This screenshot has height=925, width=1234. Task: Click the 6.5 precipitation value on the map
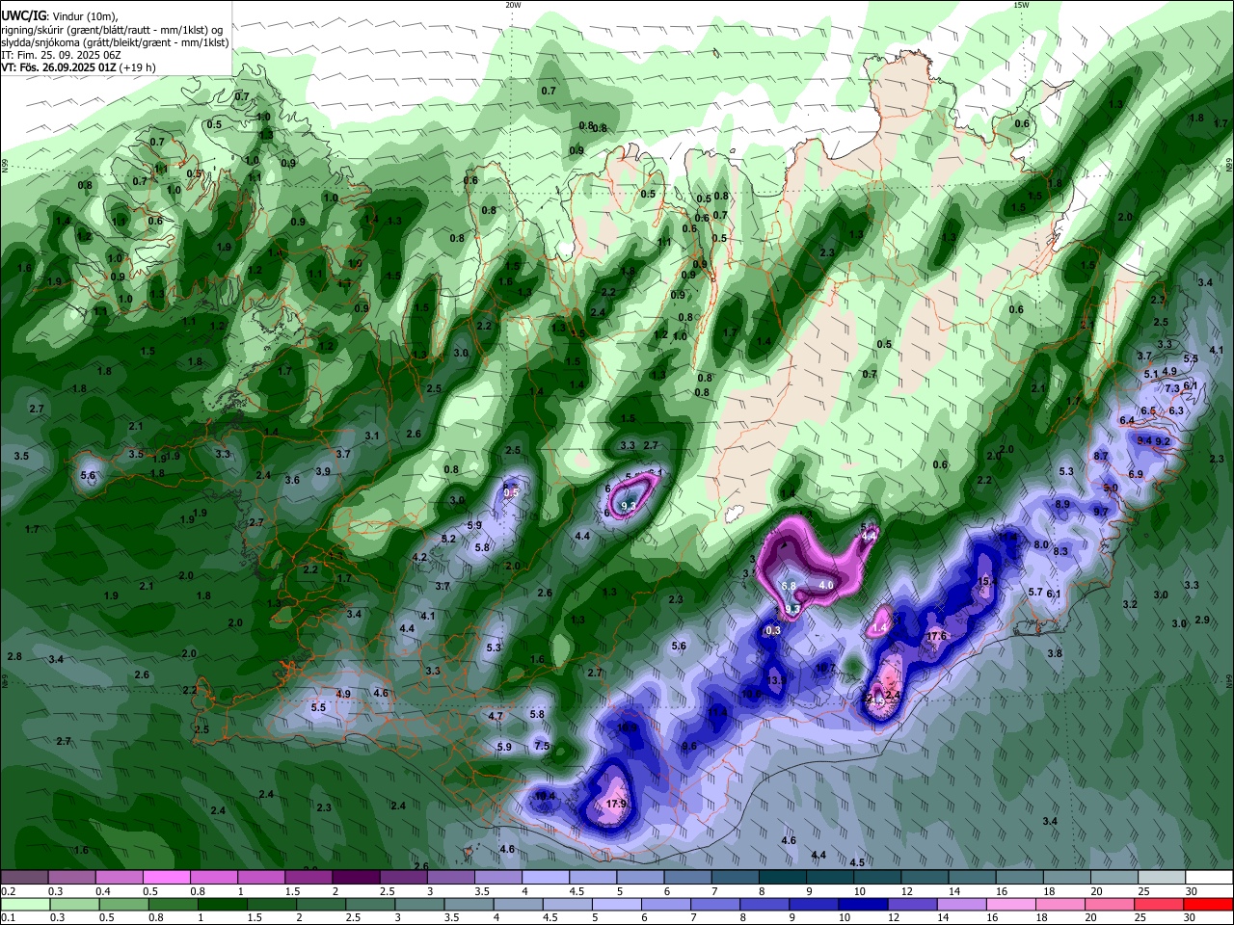tap(1148, 410)
